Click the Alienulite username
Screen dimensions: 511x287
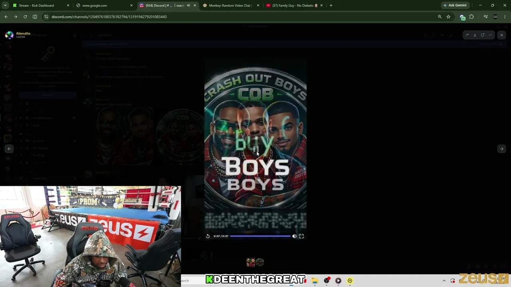23,33
